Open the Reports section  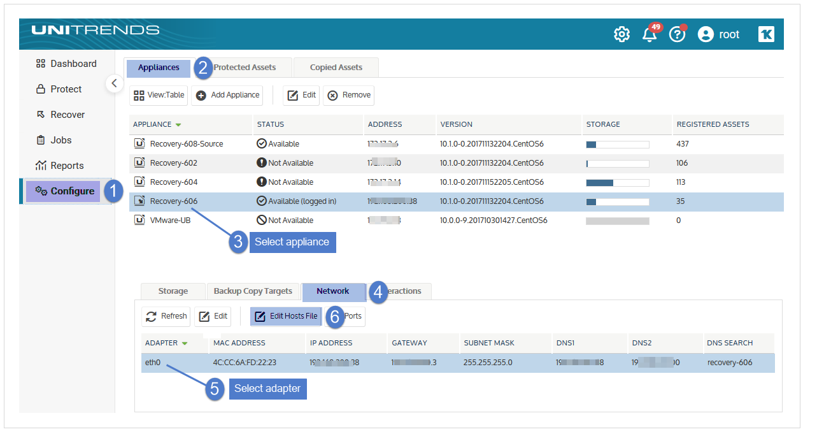click(60, 166)
